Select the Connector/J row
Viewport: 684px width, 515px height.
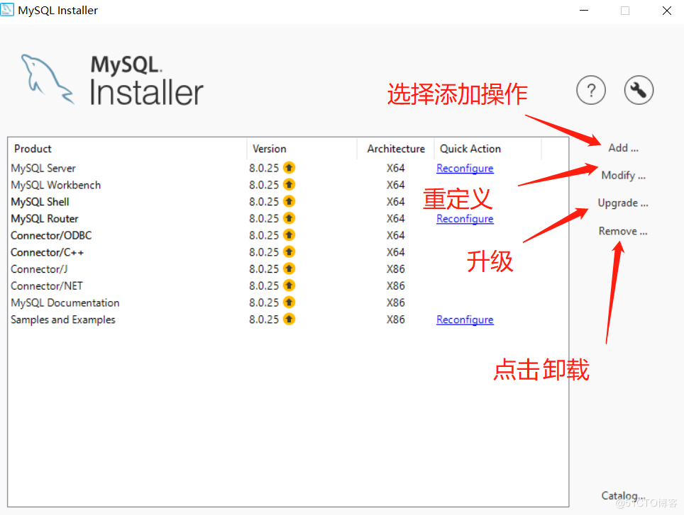pyautogui.click(x=288, y=269)
